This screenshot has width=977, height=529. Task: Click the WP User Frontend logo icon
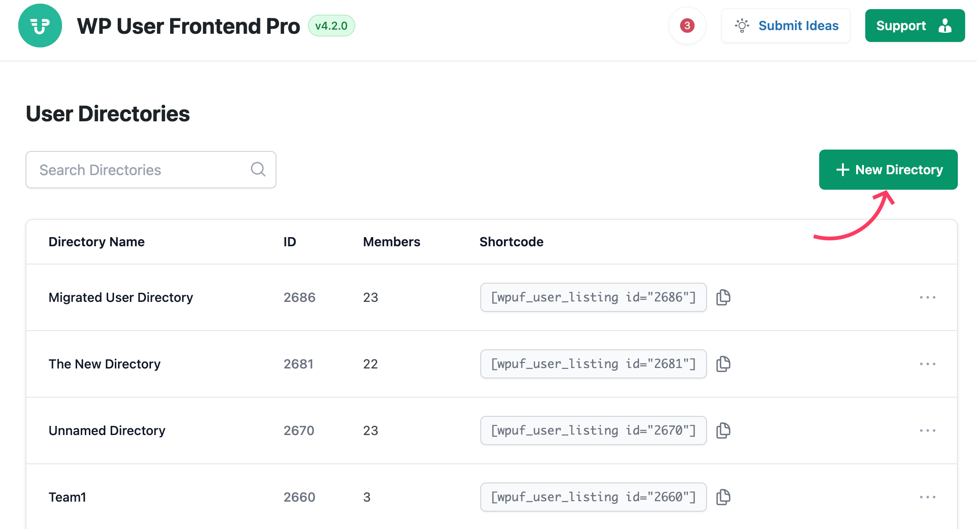tap(40, 26)
